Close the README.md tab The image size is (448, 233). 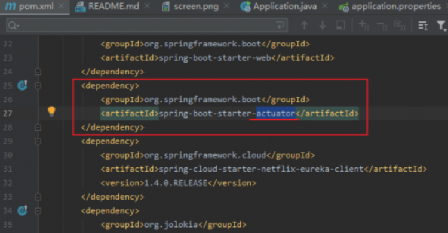[147, 6]
